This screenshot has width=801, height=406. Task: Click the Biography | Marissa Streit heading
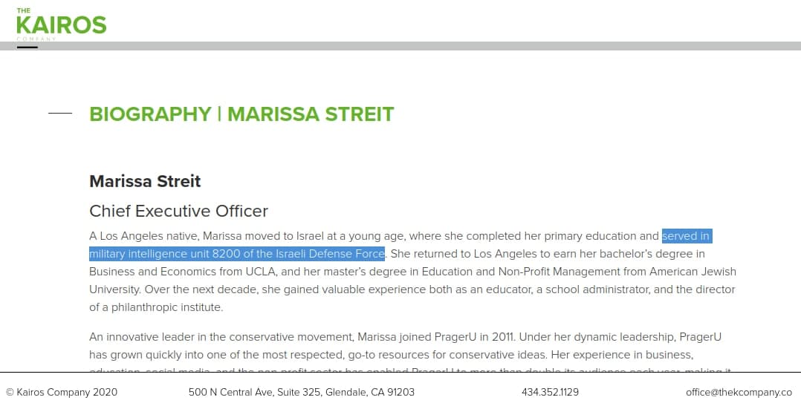[x=241, y=114]
